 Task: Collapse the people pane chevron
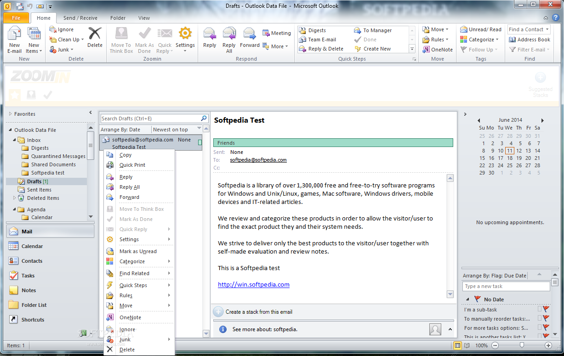pos(450,329)
